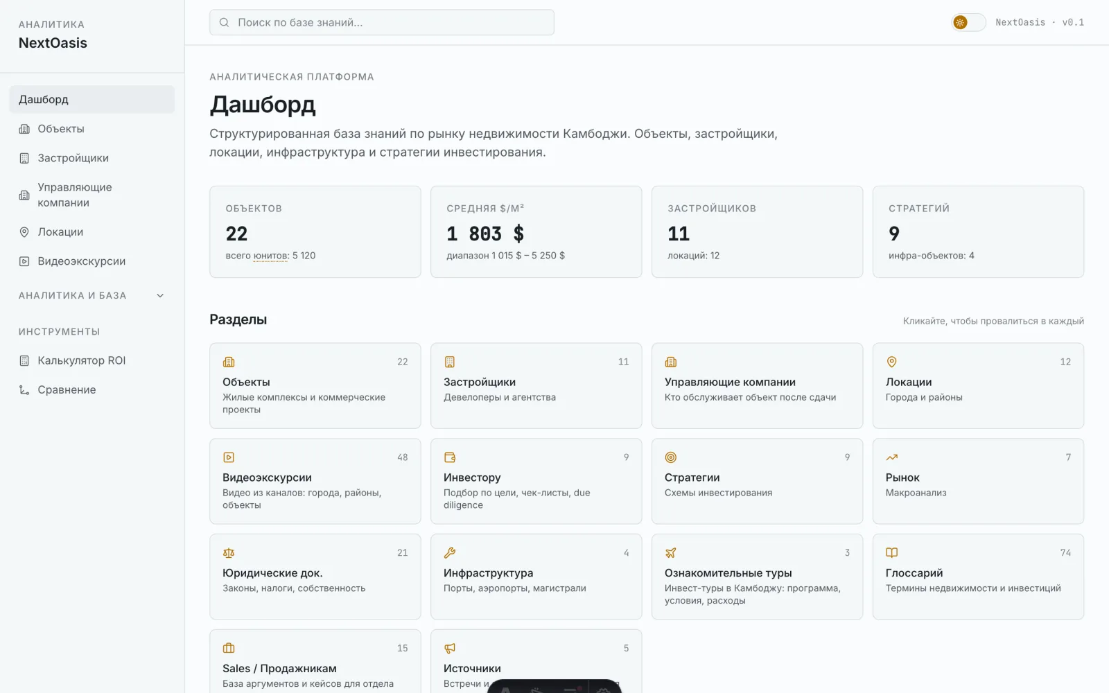
Task: Click the pin icon on Локации card
Action: pyautogui.click(x=892, y=362)
